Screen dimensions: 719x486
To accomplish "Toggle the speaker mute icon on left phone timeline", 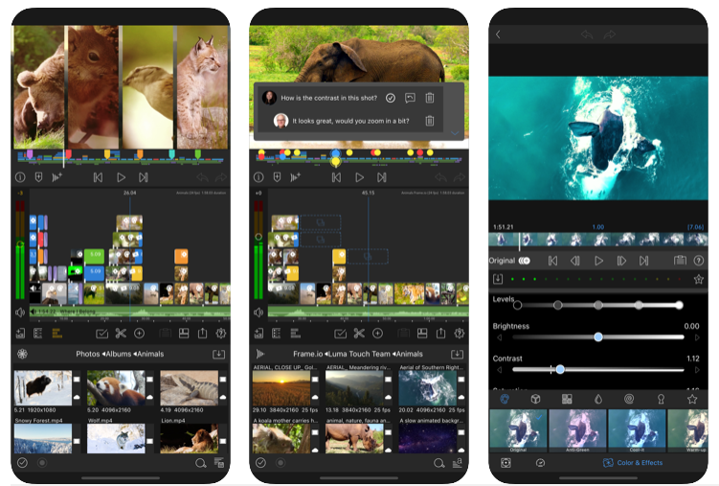I will pos(20,312).
